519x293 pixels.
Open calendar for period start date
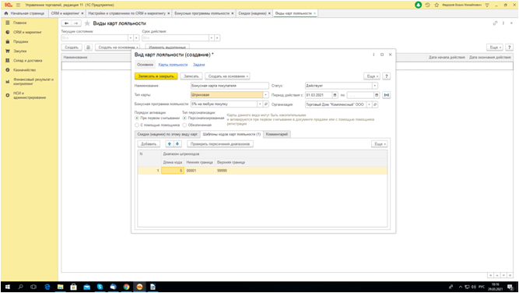335,95
